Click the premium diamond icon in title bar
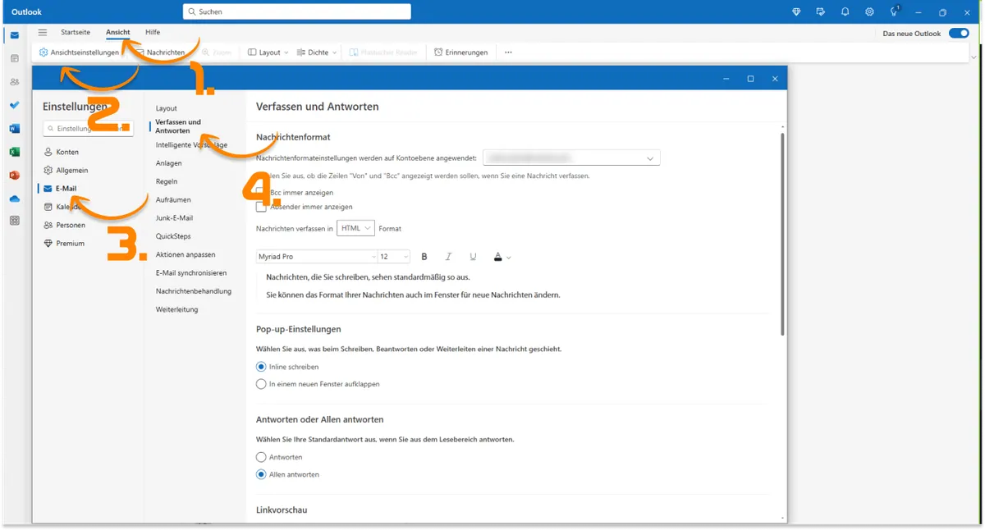985x530 pixels. tap(795, 11)
